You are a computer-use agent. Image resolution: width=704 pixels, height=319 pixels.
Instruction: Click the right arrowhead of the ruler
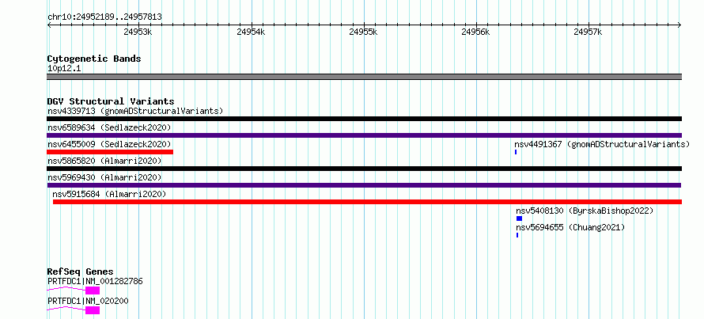pos(679,25)
